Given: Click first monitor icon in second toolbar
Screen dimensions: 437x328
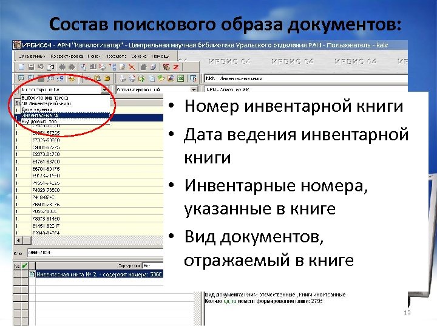Looking at the screenshot, I should (21, 78).
